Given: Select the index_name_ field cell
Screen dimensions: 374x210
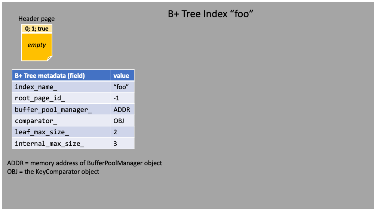Looking at the screenshot, I should click(62, 87).
